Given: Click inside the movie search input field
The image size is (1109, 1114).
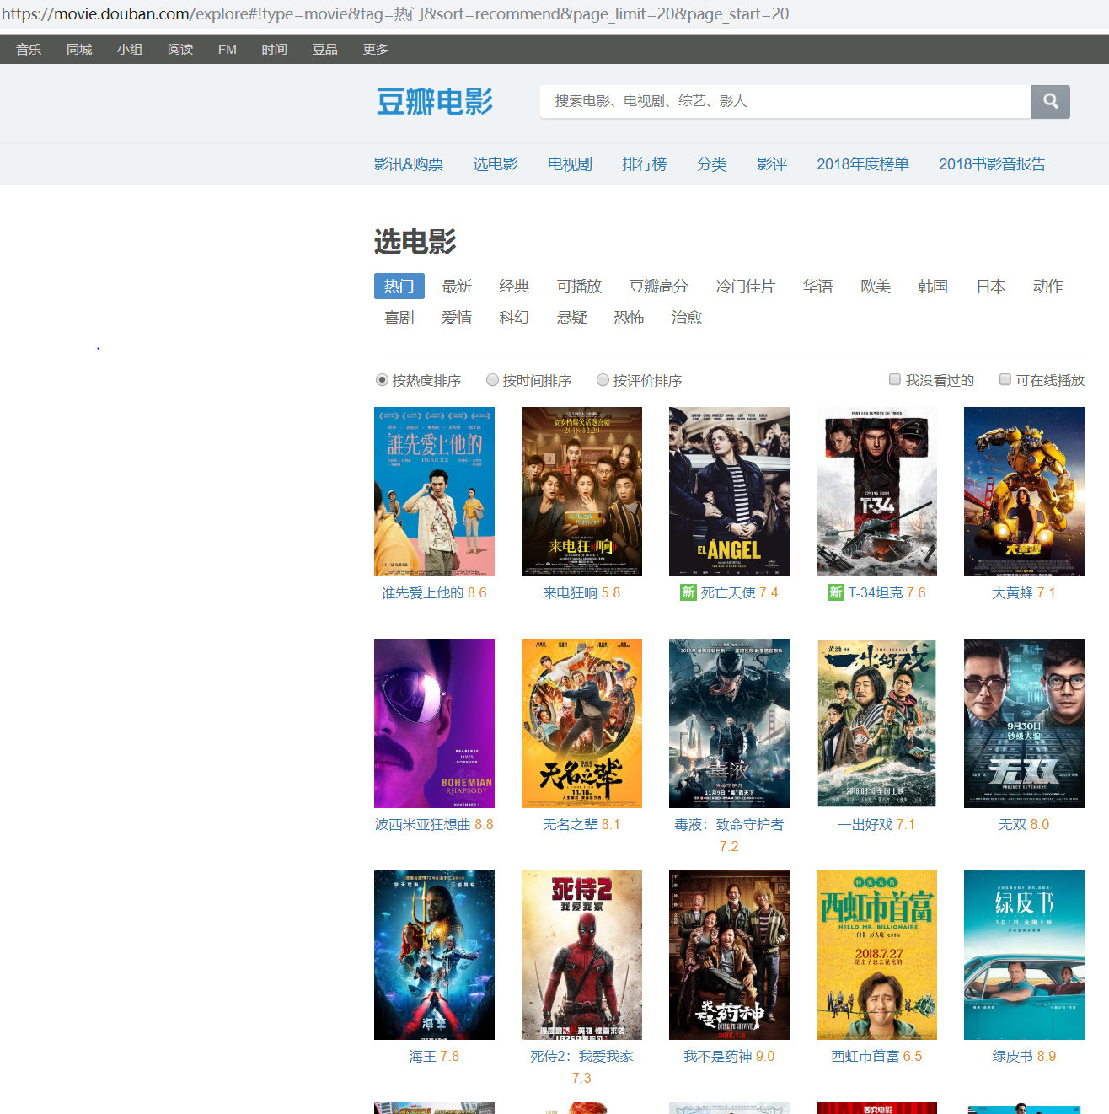Looking at the screenshot, I should click(x=784, y=101).
